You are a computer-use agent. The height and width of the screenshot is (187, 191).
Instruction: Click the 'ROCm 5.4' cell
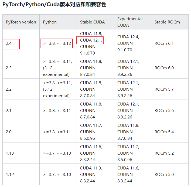click(x=170, y=132)
